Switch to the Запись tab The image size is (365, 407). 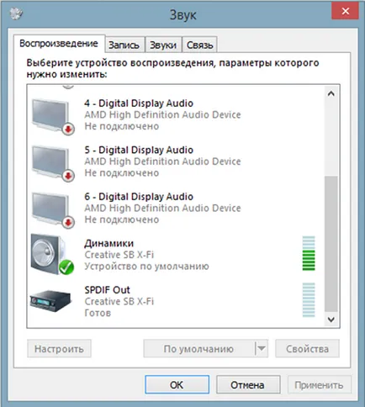pyautogui.click(x=124, y=45)
